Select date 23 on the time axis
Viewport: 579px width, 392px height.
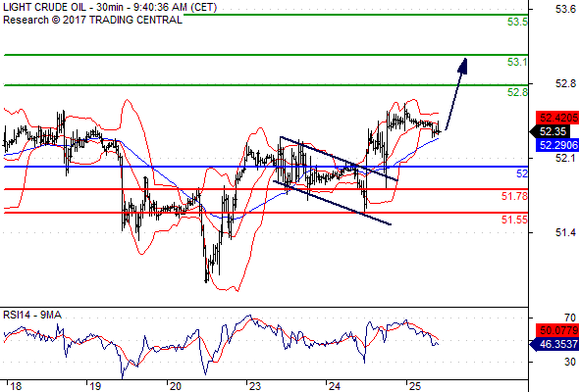(255, 386)
